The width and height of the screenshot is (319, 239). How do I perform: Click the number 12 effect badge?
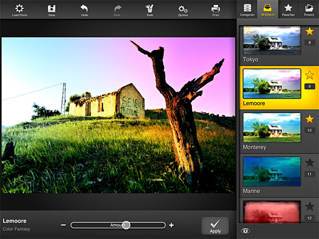click(x=309, y=218)
